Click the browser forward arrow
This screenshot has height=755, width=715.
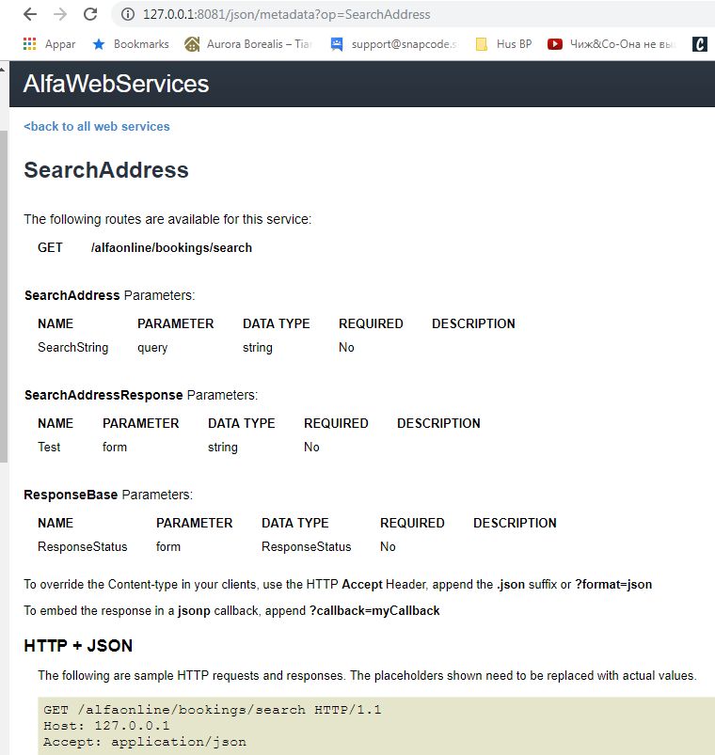pyautogui.click(x=60, y=14)
